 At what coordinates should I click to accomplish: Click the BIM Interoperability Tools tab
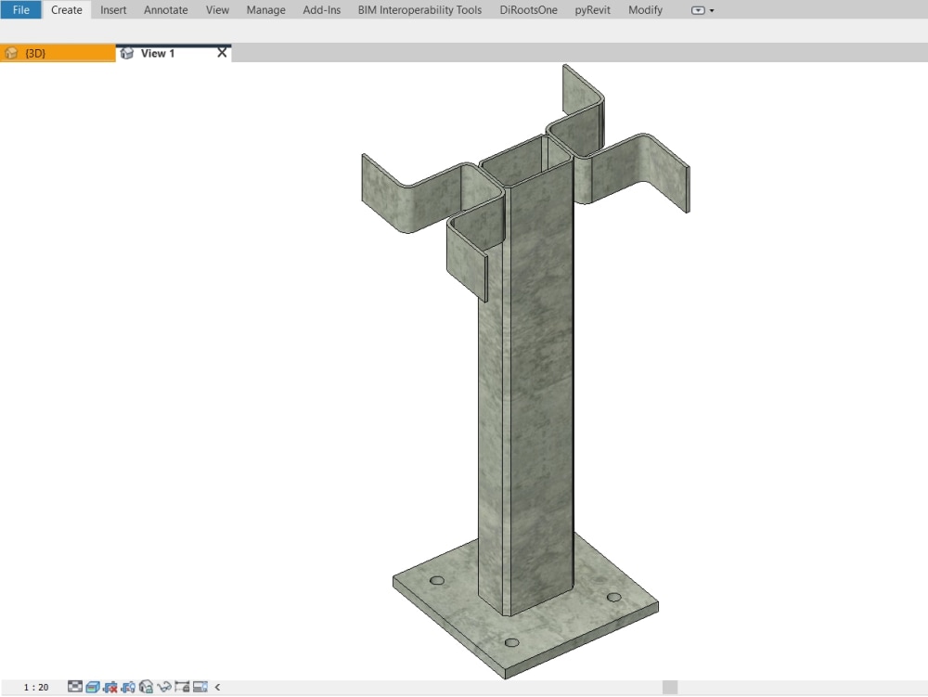(419, 10)
